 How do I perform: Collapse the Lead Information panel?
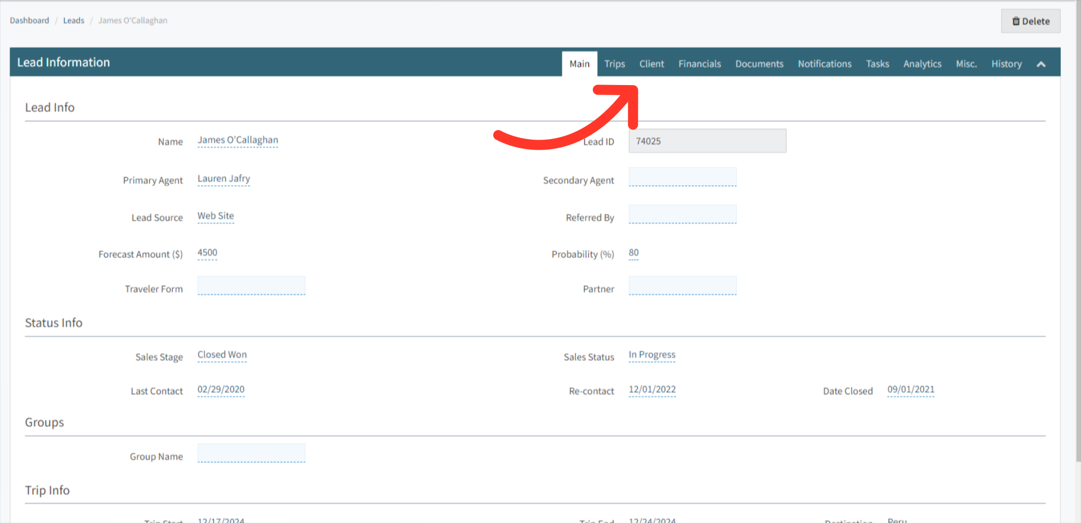click(x=1041, y=64)
